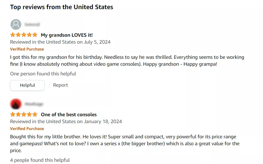Click the second review's Verified Purchase label
Screen dimensions: 263x164
point(27,129)
